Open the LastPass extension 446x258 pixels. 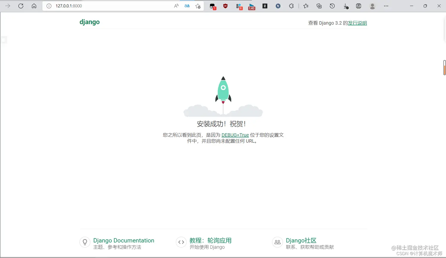click(265, 6)
